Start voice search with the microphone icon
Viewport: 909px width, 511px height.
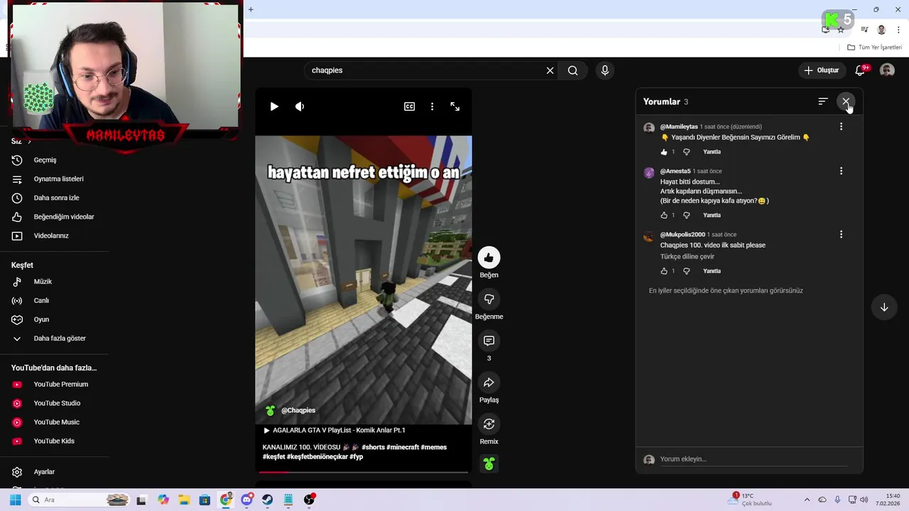605,70
